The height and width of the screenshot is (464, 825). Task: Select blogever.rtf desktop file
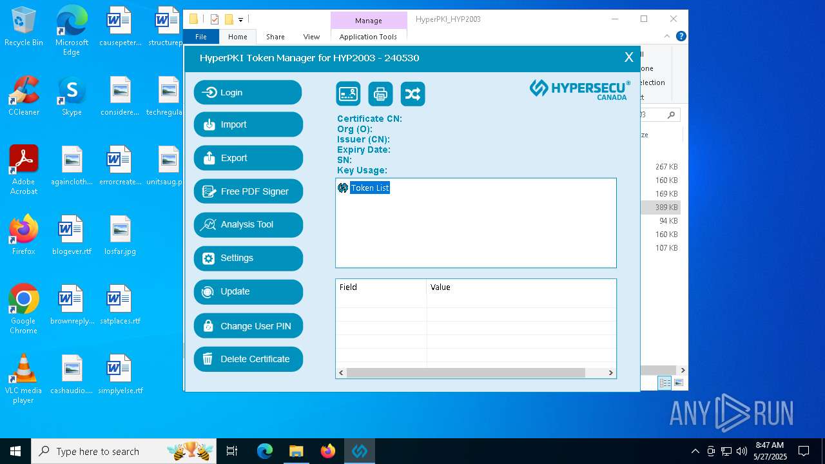[x=72, y=235]
